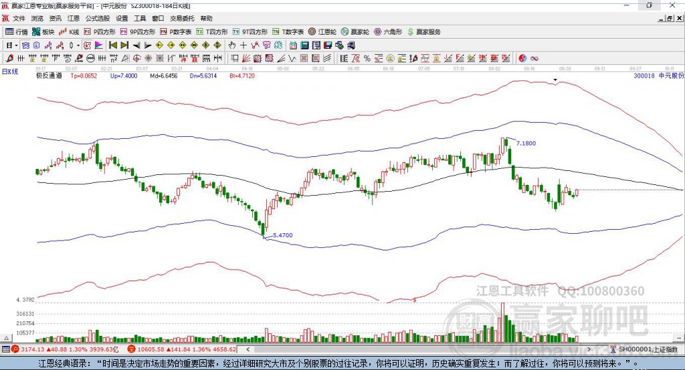Open the 文件 menu
This screenshot has height=370, width=685.
(19, 18)
